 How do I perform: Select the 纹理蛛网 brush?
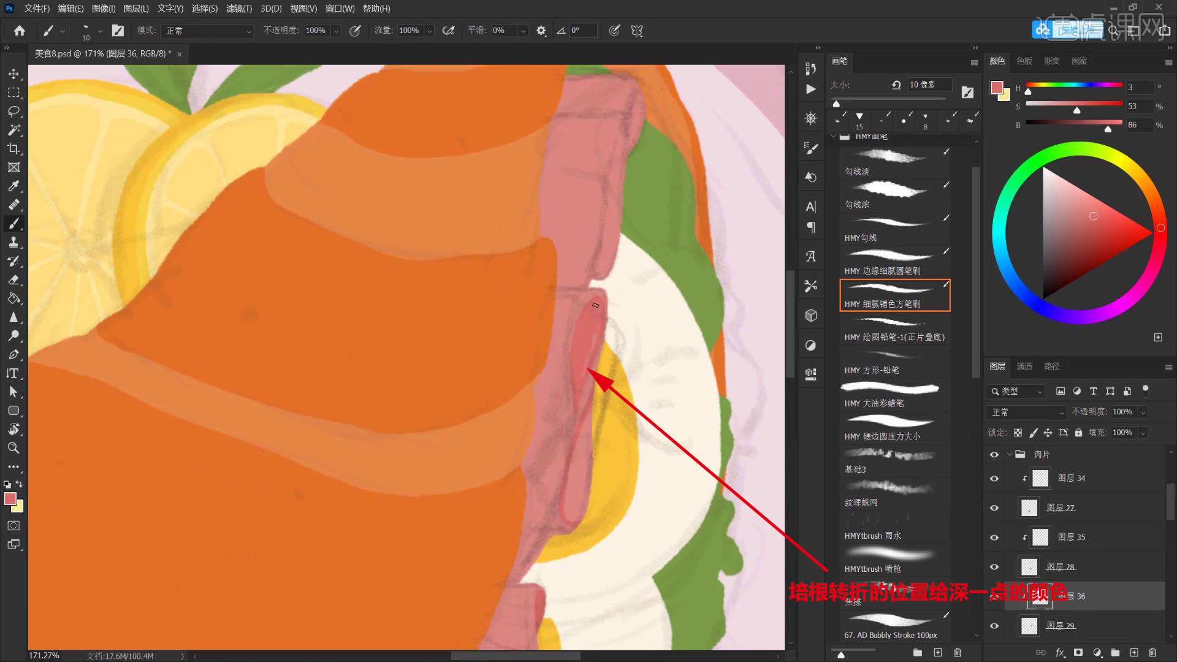click(x=895, y=494)
